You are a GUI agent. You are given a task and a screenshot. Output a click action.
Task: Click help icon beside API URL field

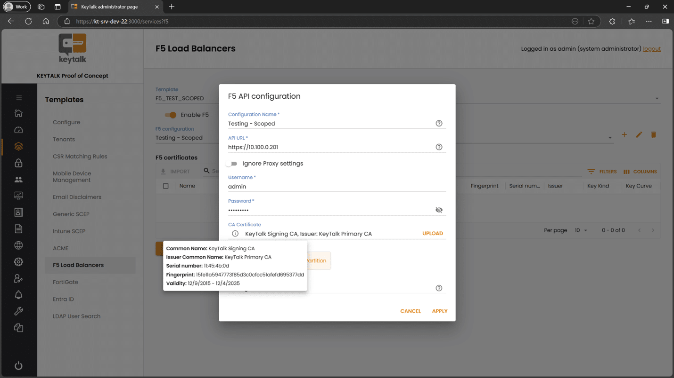click(439, 147)
